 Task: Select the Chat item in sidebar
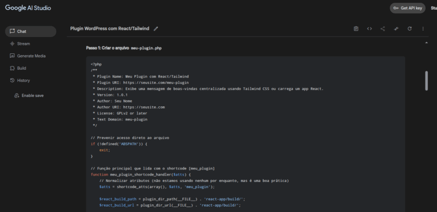tap(31, 32)
